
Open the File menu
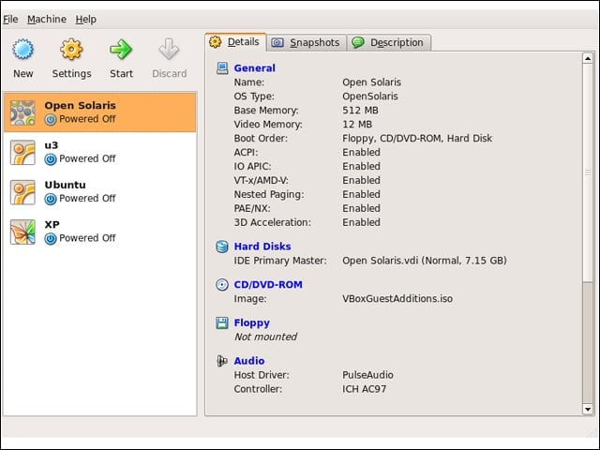10,19
